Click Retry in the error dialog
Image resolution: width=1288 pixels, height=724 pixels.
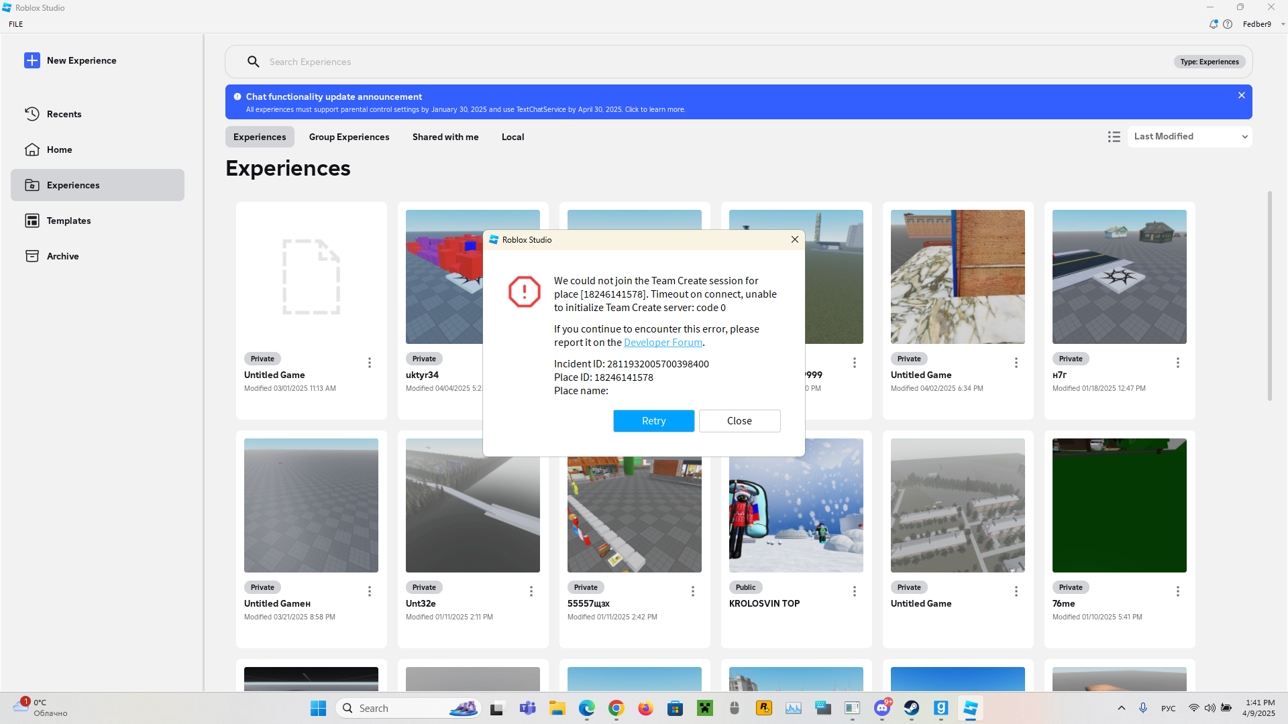coord(654,421)
